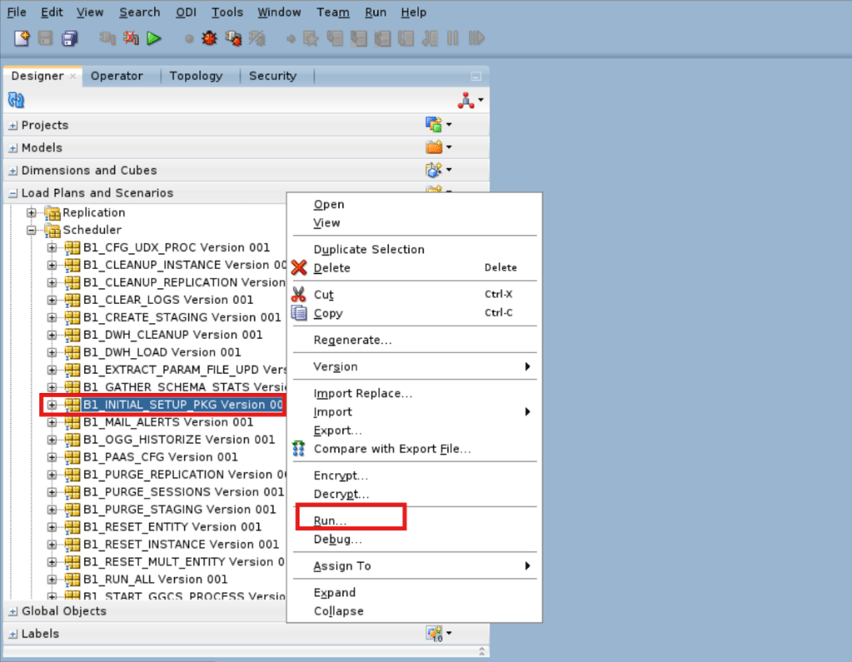Click the scissors Cut icon in menu

point(299,294)
